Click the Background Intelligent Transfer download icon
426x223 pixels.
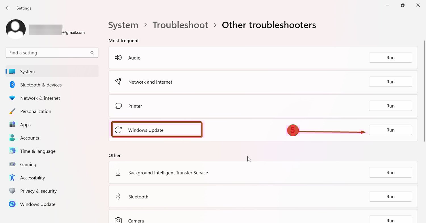pos(118,172)
